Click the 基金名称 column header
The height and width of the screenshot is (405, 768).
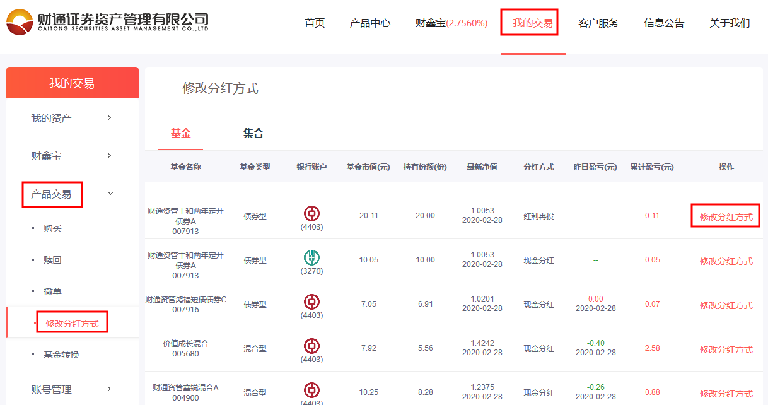[185, 167]
